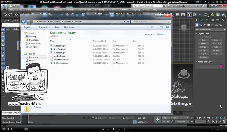Image resolution: width=227 pixels, height=132 pixels.
Task: Tick the AutoGrid checkbox
Action: 203,37
